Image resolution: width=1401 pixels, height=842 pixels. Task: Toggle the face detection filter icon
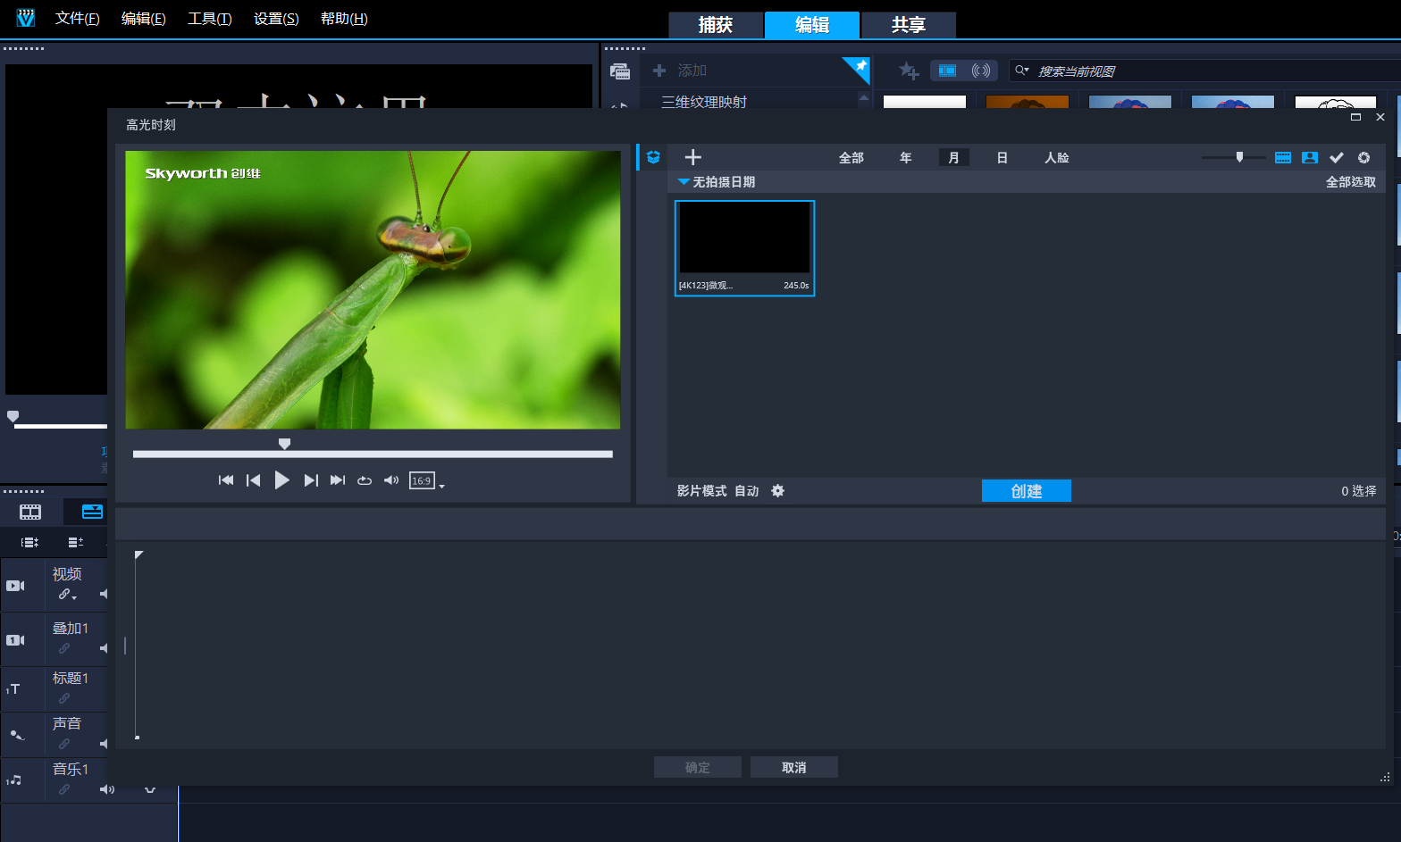coord(1309,157)
